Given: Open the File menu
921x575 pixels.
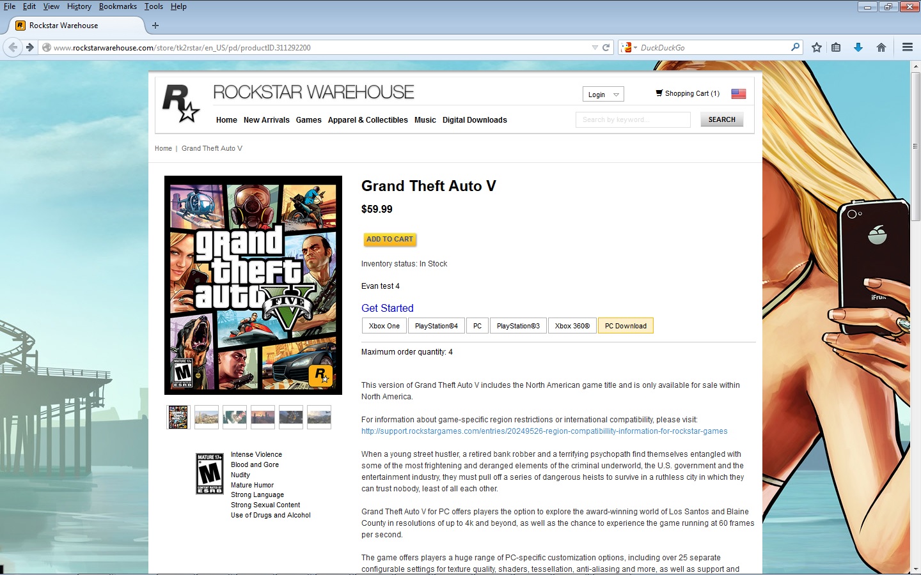Looking at the screenshot, I should tap(10, 6).
